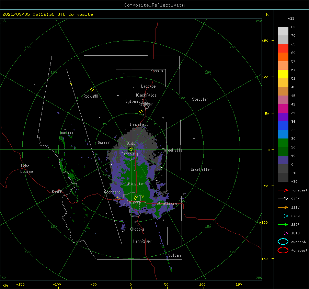
Task: Click the yellow diamond marker beside RockyMH
Action: 92,90
